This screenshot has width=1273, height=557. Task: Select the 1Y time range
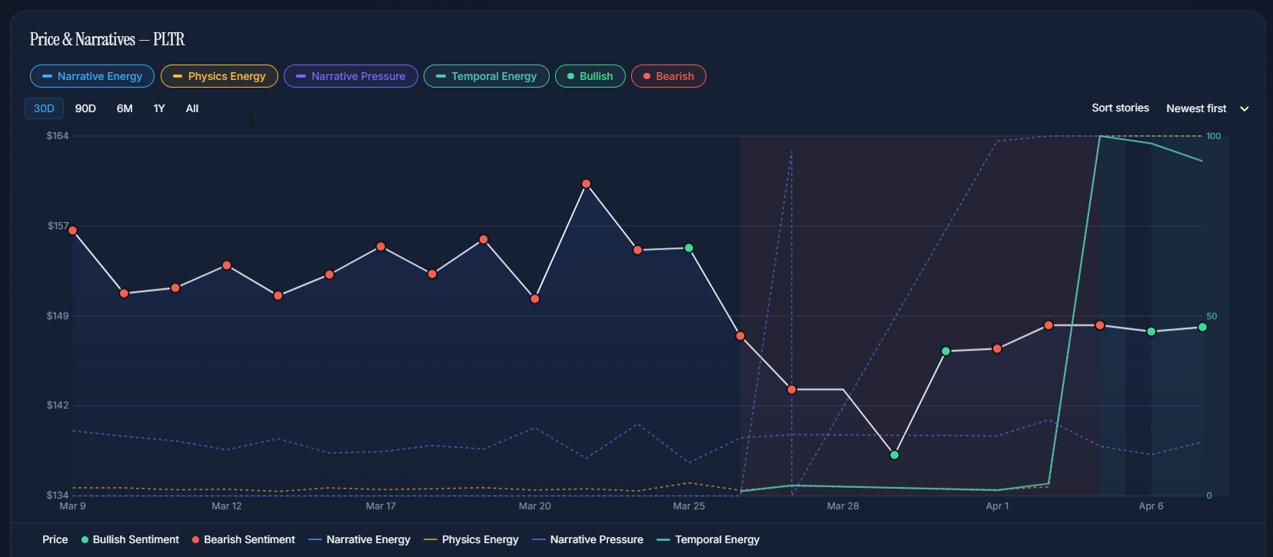point(159,108)
